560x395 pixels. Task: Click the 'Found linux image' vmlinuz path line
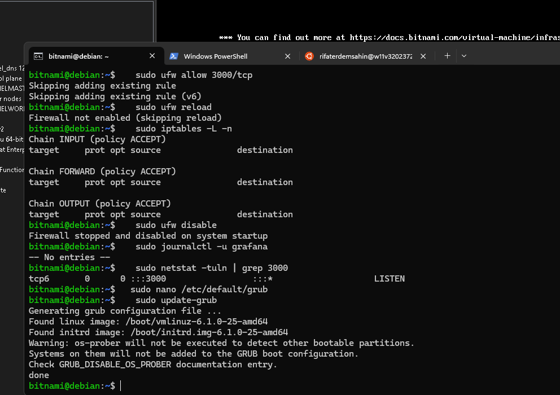click(148, 322)
